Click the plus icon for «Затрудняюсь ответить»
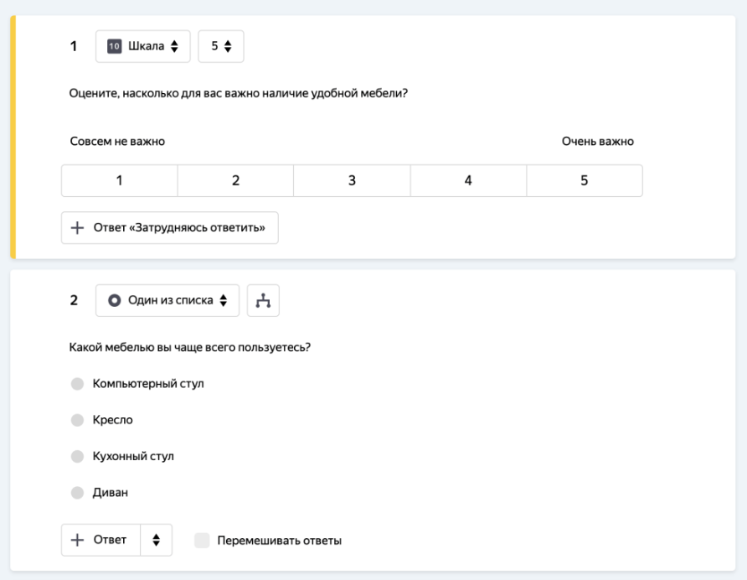The width and height of the screenshot is (747, 580). [x=77, y=227]
